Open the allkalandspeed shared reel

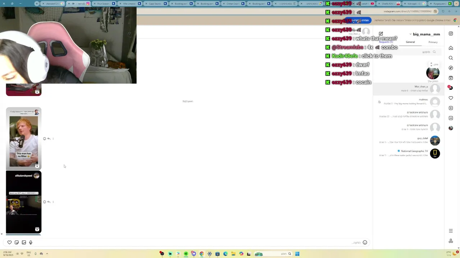coord(24,202)
